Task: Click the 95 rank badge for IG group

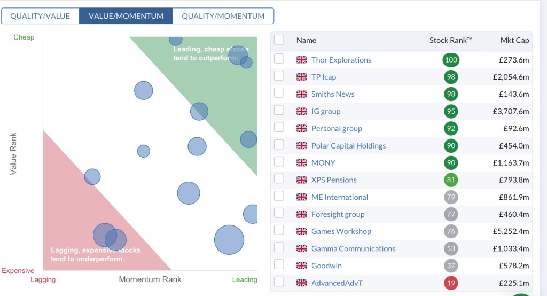Action: [x=451, y=111]
